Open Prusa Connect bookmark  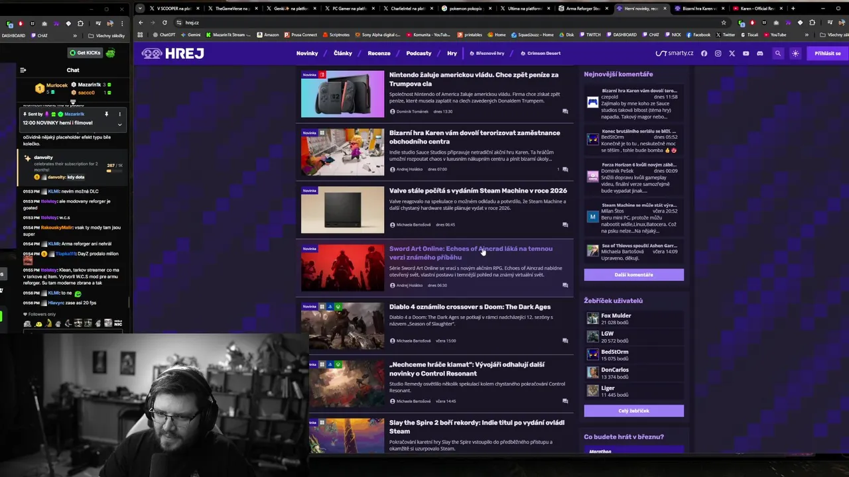[x=300, y=34]
